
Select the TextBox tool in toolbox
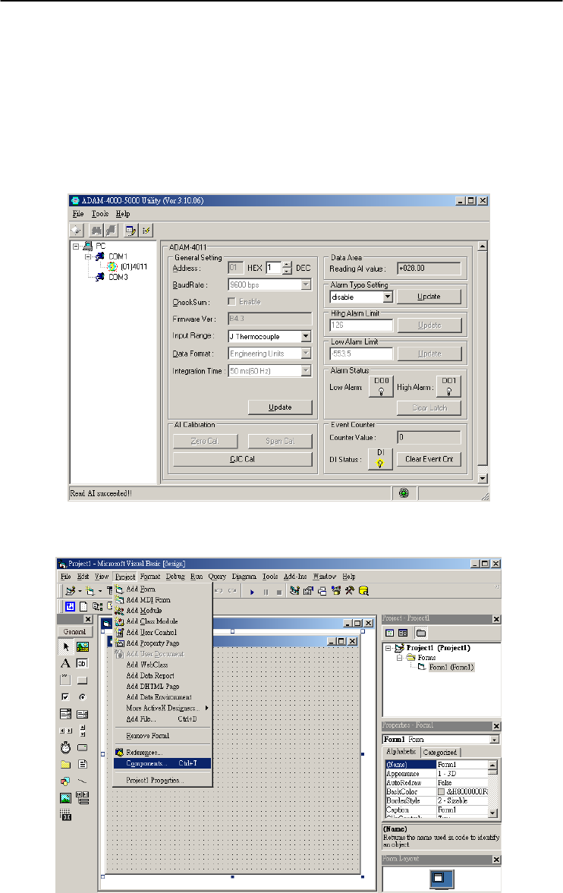pyautogui.click(x=83, y=663)
